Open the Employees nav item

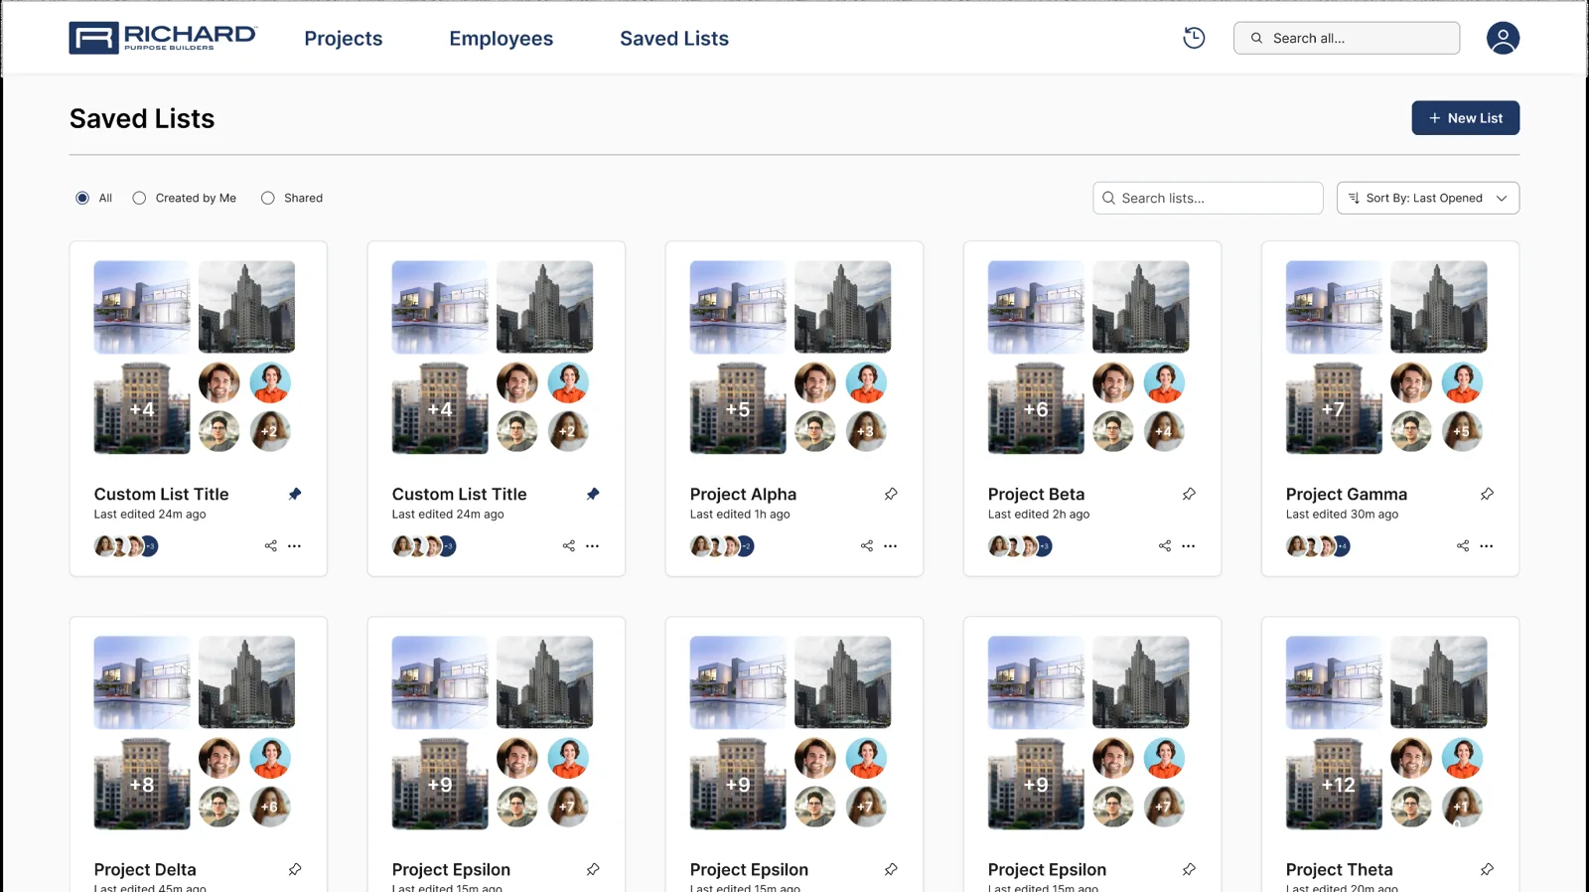[x=502, y=38]
